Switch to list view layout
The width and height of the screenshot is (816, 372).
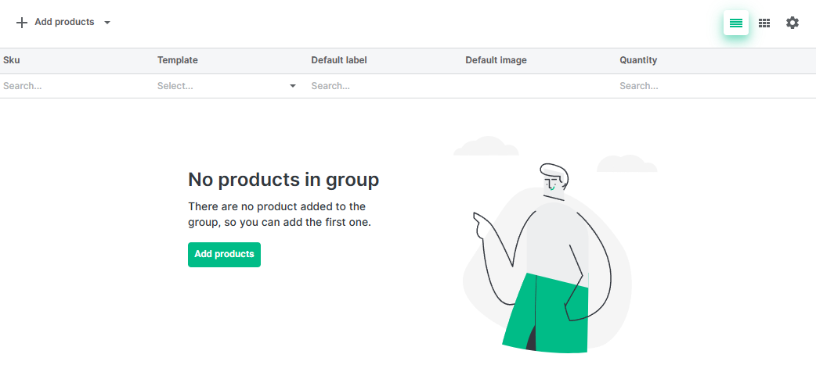pyautogui.click(x=735, y=23)
